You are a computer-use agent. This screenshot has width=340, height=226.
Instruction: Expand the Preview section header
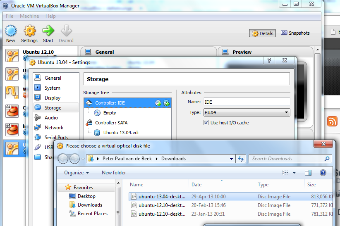tap(242, 52)
